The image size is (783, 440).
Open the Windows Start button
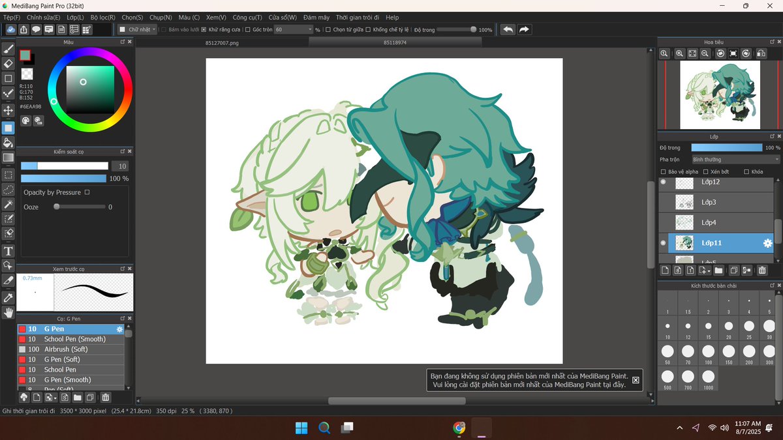pos(301,428)
